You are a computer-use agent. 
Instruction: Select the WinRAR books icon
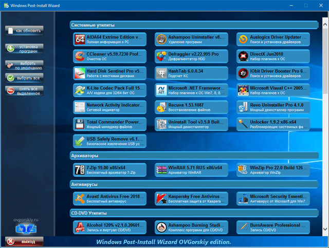pyautogui.click(x=161, y=170)
